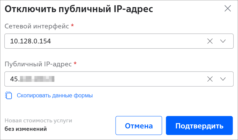This screenshot has height=140, width=238.
Task: Click the dialog title Отключить публичный IP-адрес
Action: point(79,9)
